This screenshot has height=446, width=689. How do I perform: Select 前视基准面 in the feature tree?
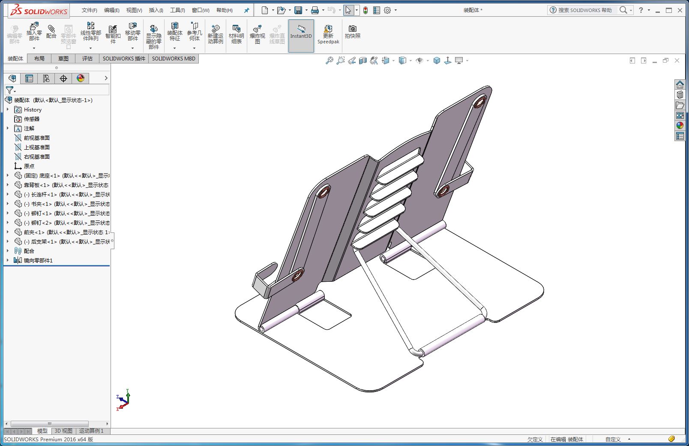pyautogui.click(x=32, y=138)
